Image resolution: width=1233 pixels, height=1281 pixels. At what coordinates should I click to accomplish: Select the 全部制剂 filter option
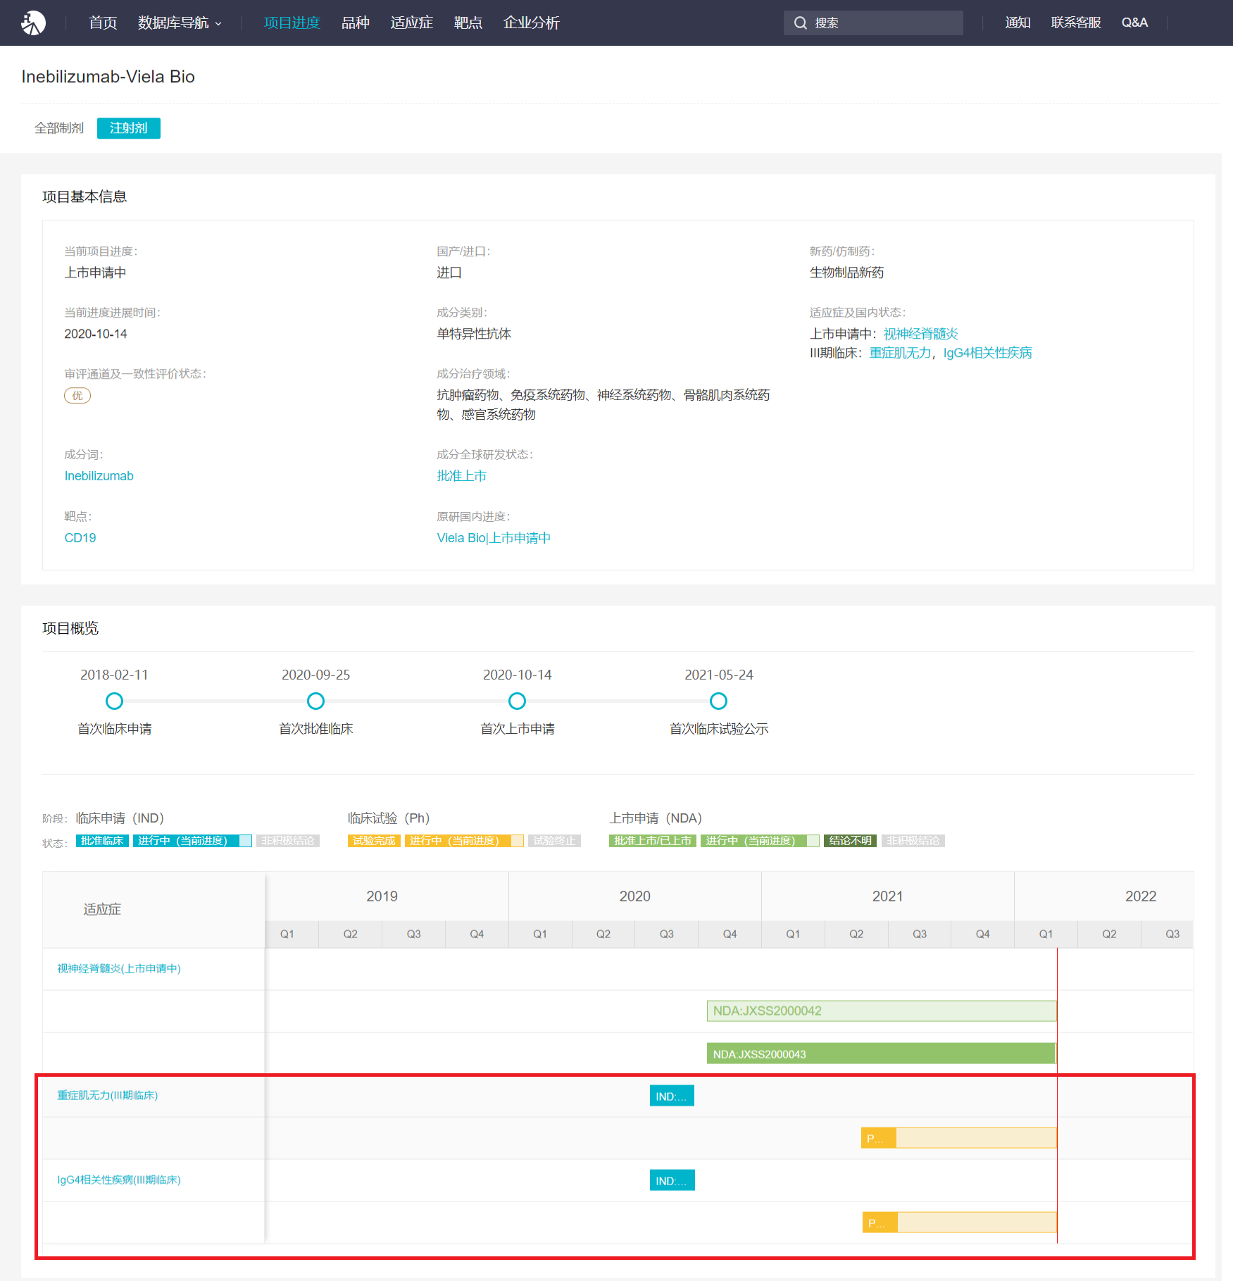coord(59,128)
